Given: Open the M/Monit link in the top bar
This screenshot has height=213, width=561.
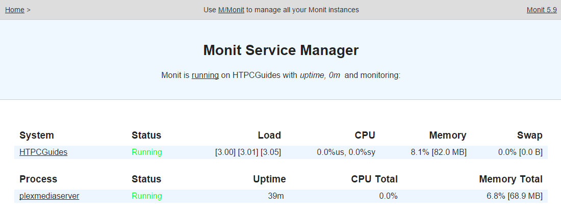Looking at the screenshot, I should tap(231, 10).
